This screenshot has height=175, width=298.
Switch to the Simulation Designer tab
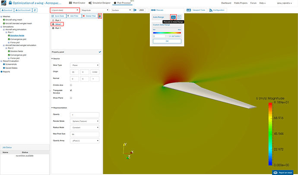coord(99,3)
